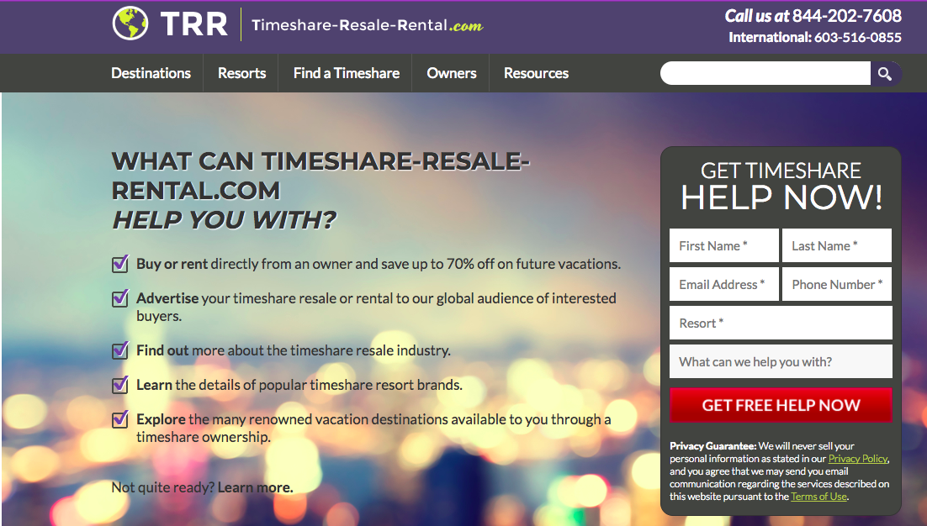This screenshot has width=927, height=526.
Task: Click the Resort input field
Action: point(781,323)
